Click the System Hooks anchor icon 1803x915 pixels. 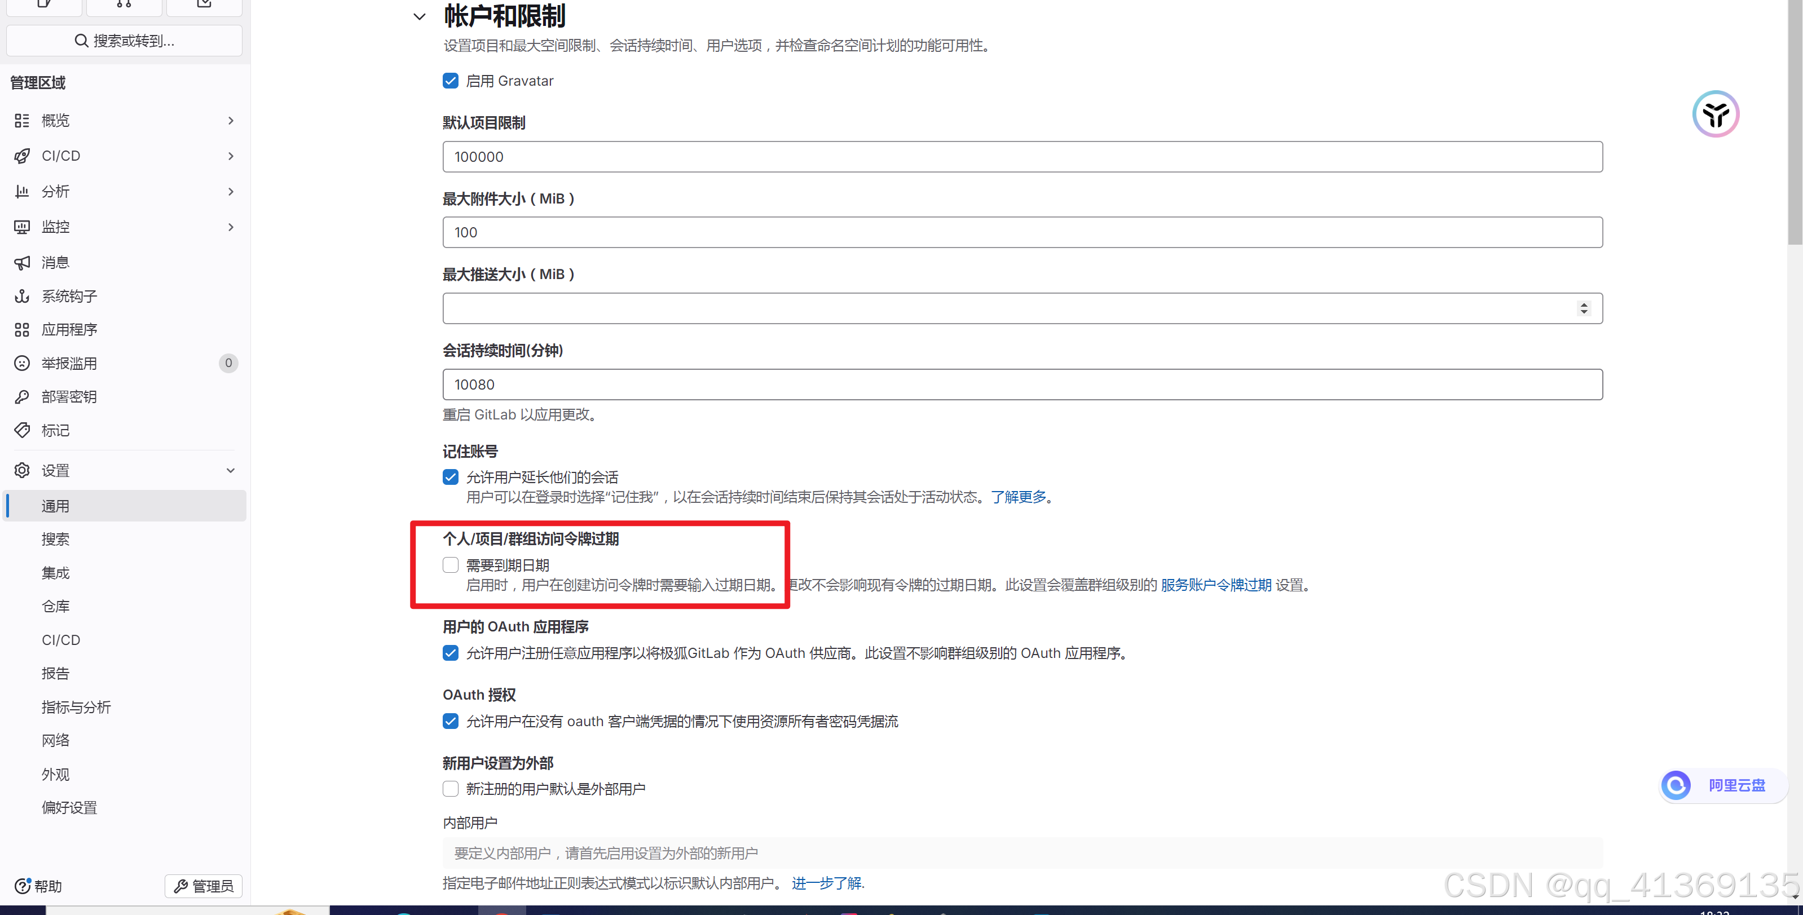pyautogui.click(x=23, y=296)
